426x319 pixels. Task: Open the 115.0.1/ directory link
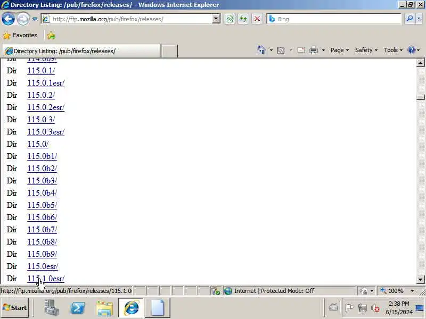[x=41, y=71]
